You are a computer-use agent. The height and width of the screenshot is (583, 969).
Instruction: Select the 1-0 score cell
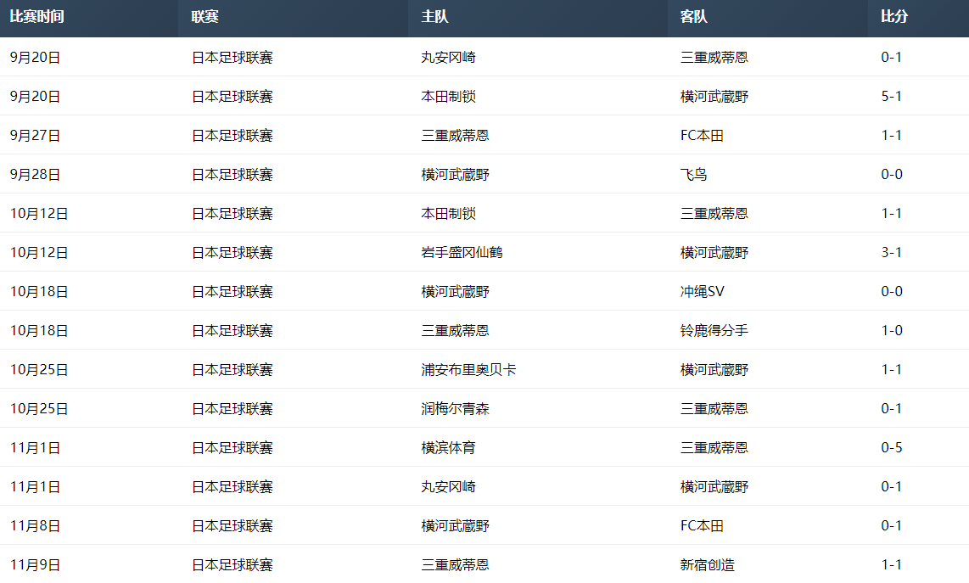891,331
